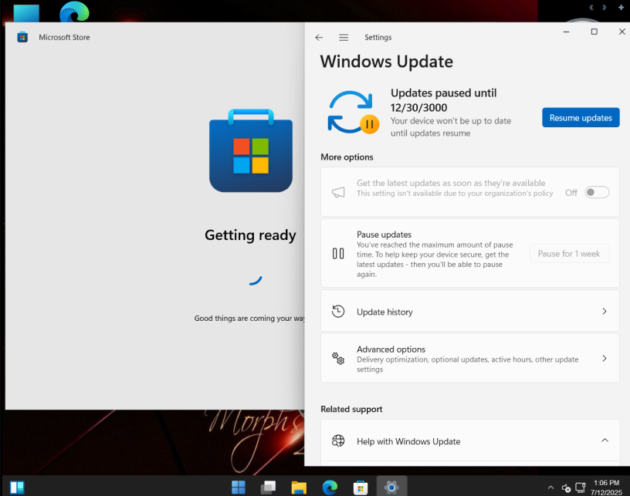Minimize the Settings window

click(x=566, y=32)
